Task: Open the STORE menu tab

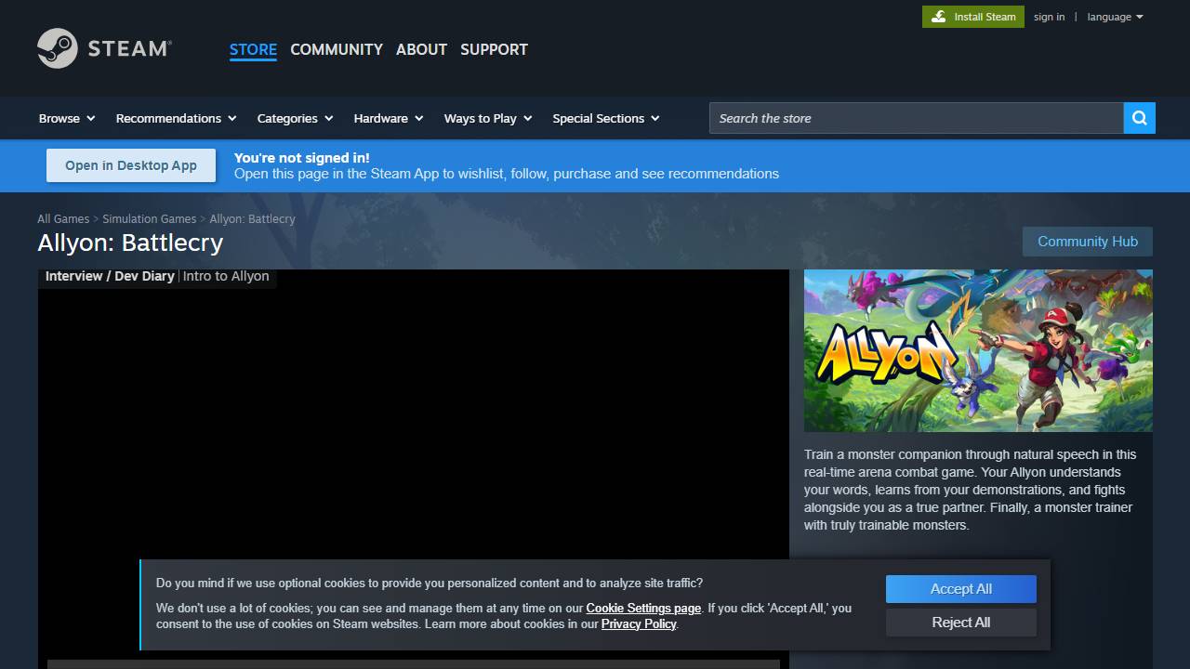Action: [253, 49]
